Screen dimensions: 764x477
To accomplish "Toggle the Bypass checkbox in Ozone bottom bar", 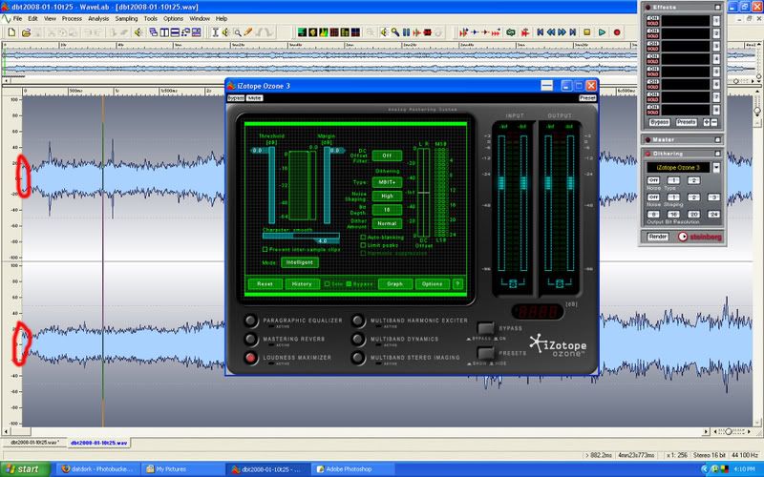I will [x=349, y=283].
